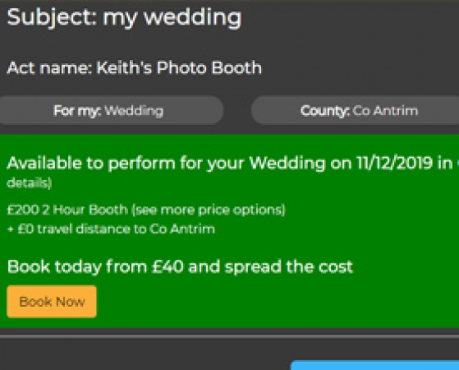
Task: Click the 'Act name: Keith's Photo Booth' line
Action: (134, 67)
